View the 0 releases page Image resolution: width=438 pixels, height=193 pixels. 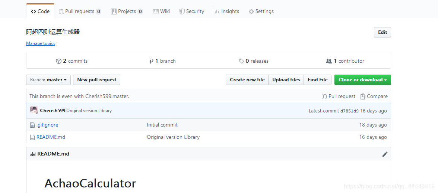pos(254,61)
